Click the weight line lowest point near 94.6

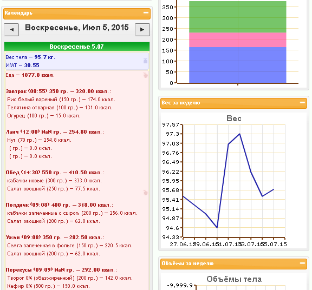pos(217,228)
